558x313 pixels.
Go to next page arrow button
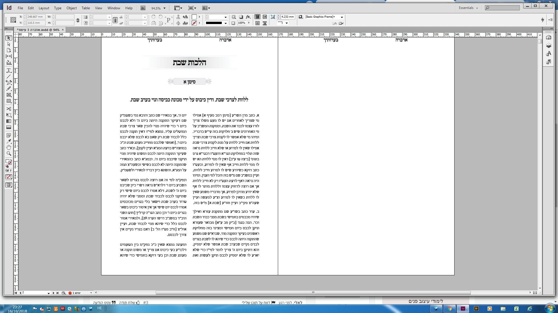[x=53, y=293]
